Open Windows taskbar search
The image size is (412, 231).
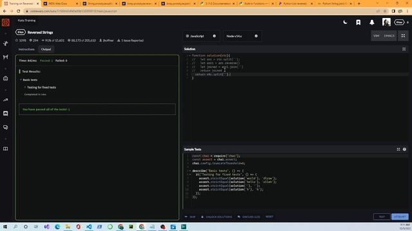(15, 227)
